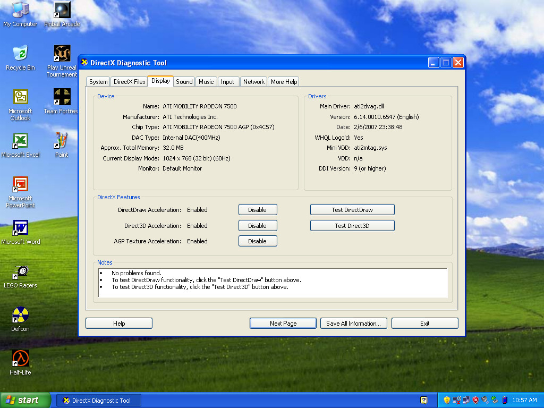This screenshot has width=544, height=408.
Task: Select the Paint desktop shortcut
Action: click(62, 145)
